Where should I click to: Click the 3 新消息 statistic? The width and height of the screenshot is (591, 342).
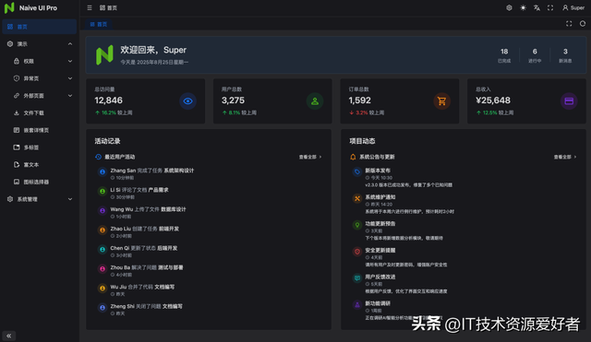[x=565, y=55]
